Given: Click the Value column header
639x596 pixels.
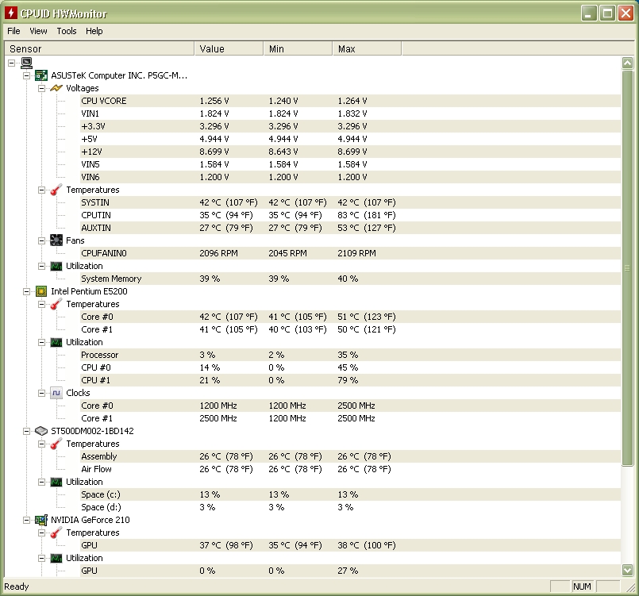Looking at the screenshot, I should pyautogui.click(x=229, y=49).
